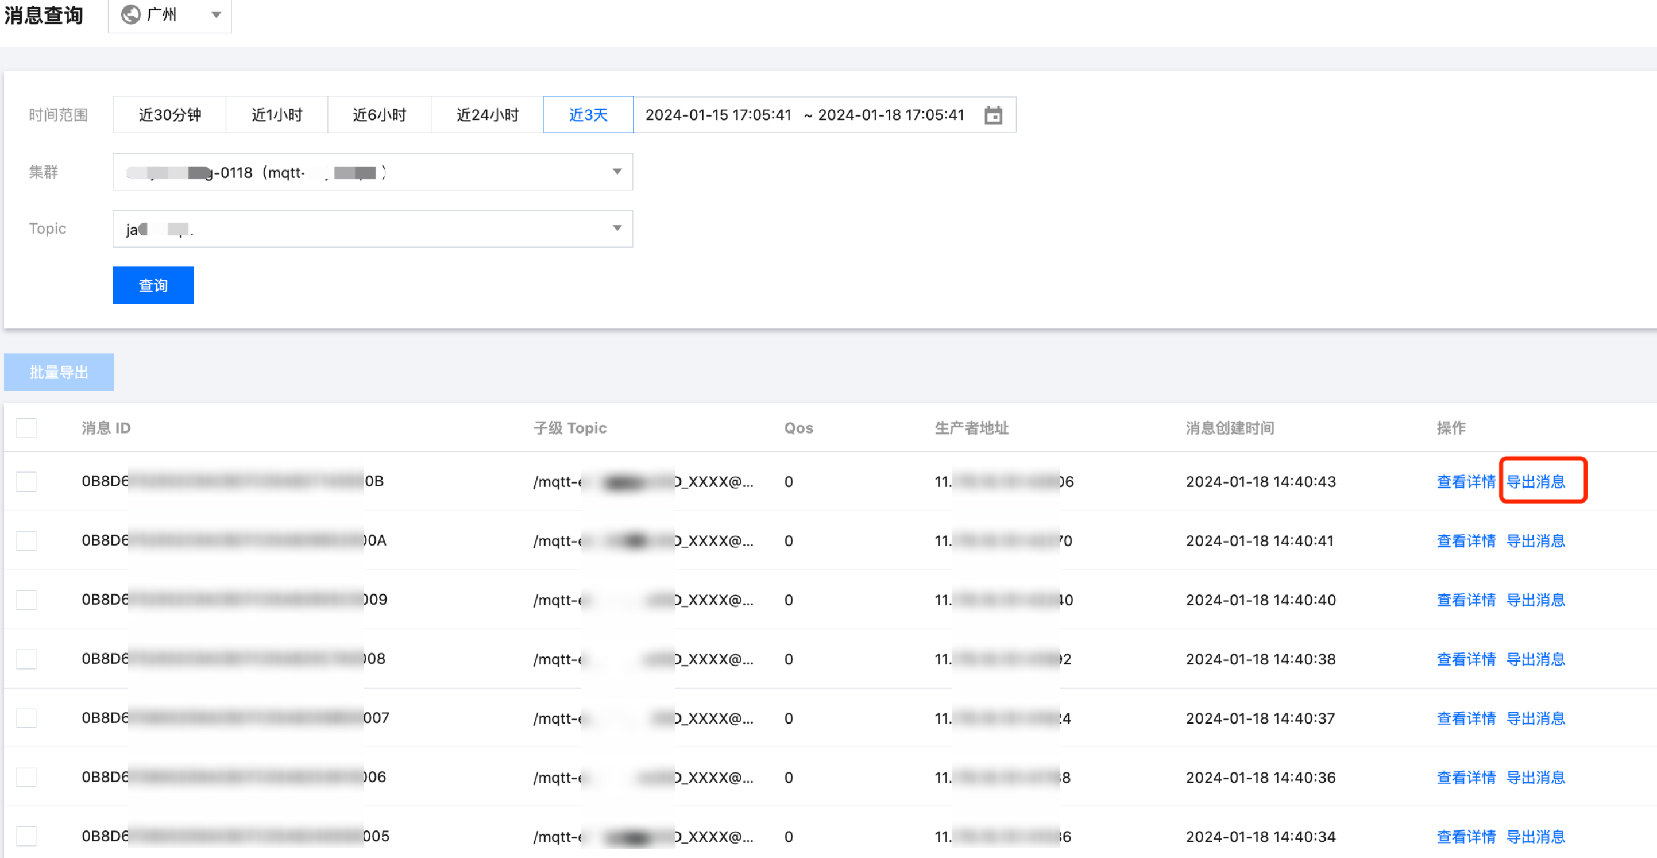Click the globe icon beside 广州
This screenshot has height=858, width=1657.
(x=130, y=14)
